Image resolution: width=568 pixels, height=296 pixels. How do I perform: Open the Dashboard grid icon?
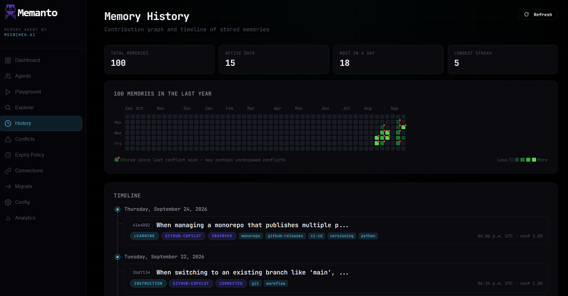(x=8, y=60)
